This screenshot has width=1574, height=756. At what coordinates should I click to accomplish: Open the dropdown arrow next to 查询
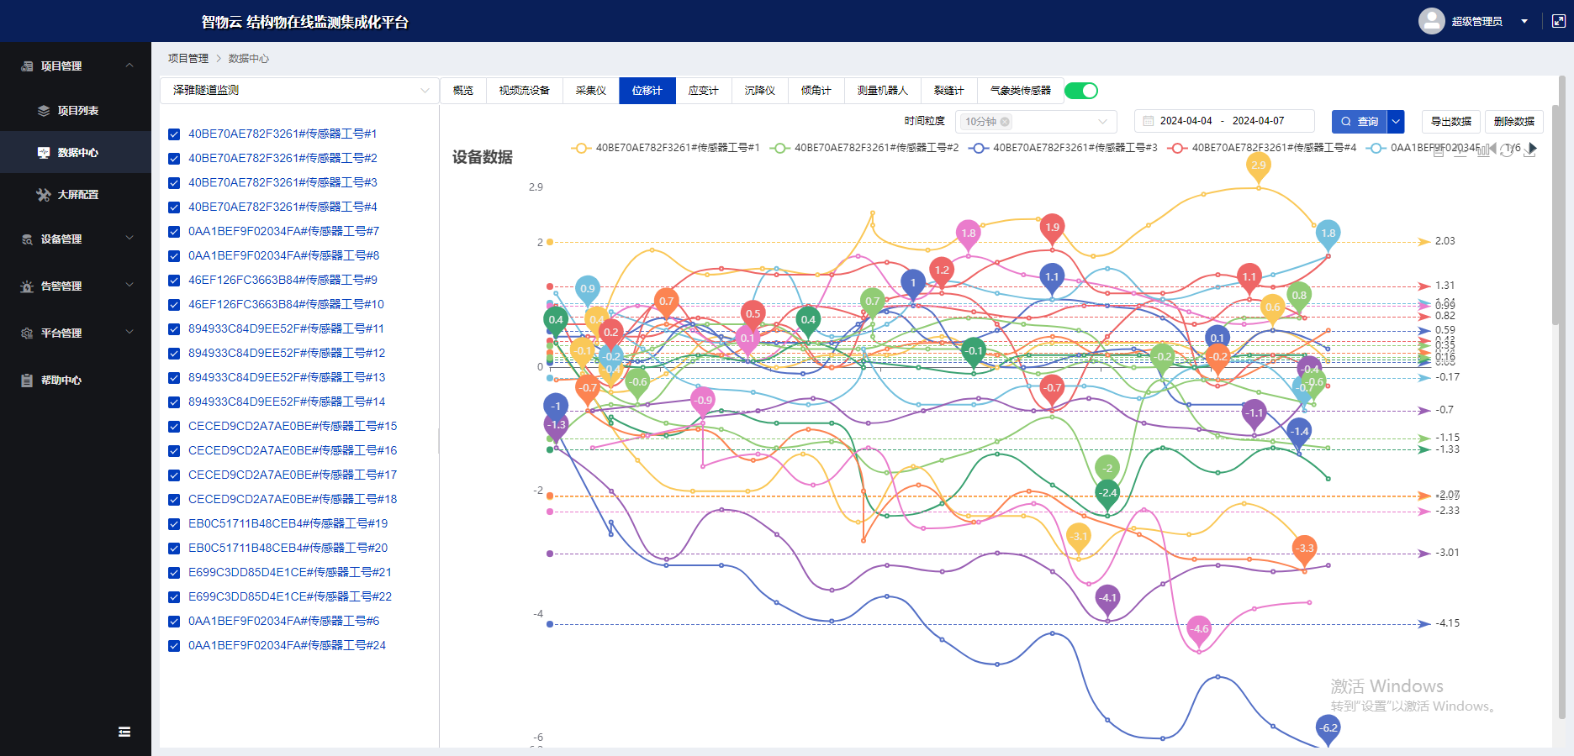(1396, 122)
